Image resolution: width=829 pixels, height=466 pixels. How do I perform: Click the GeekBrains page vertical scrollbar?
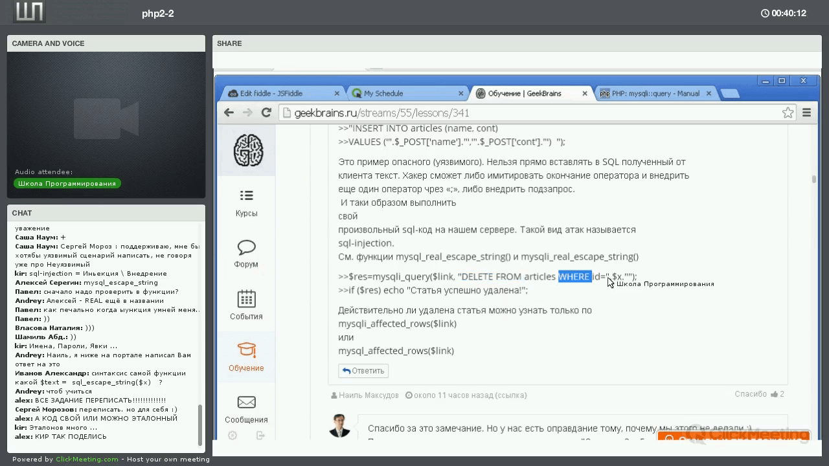(814, 179)
